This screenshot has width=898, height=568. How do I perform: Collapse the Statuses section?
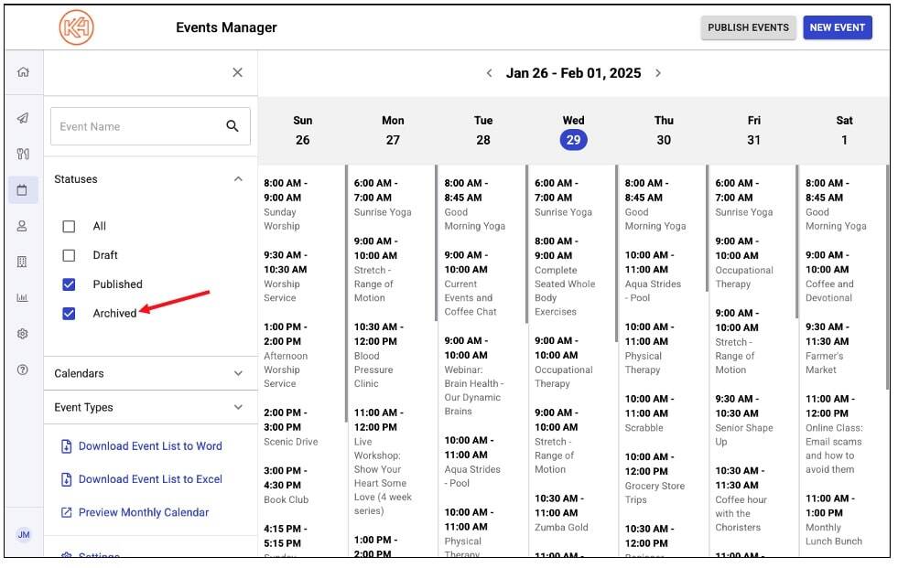click(238, 179)
